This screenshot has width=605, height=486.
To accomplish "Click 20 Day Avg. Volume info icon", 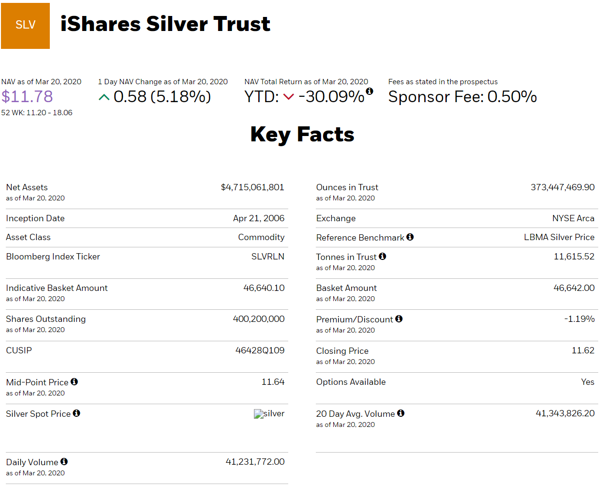I will tap(401, 413).
